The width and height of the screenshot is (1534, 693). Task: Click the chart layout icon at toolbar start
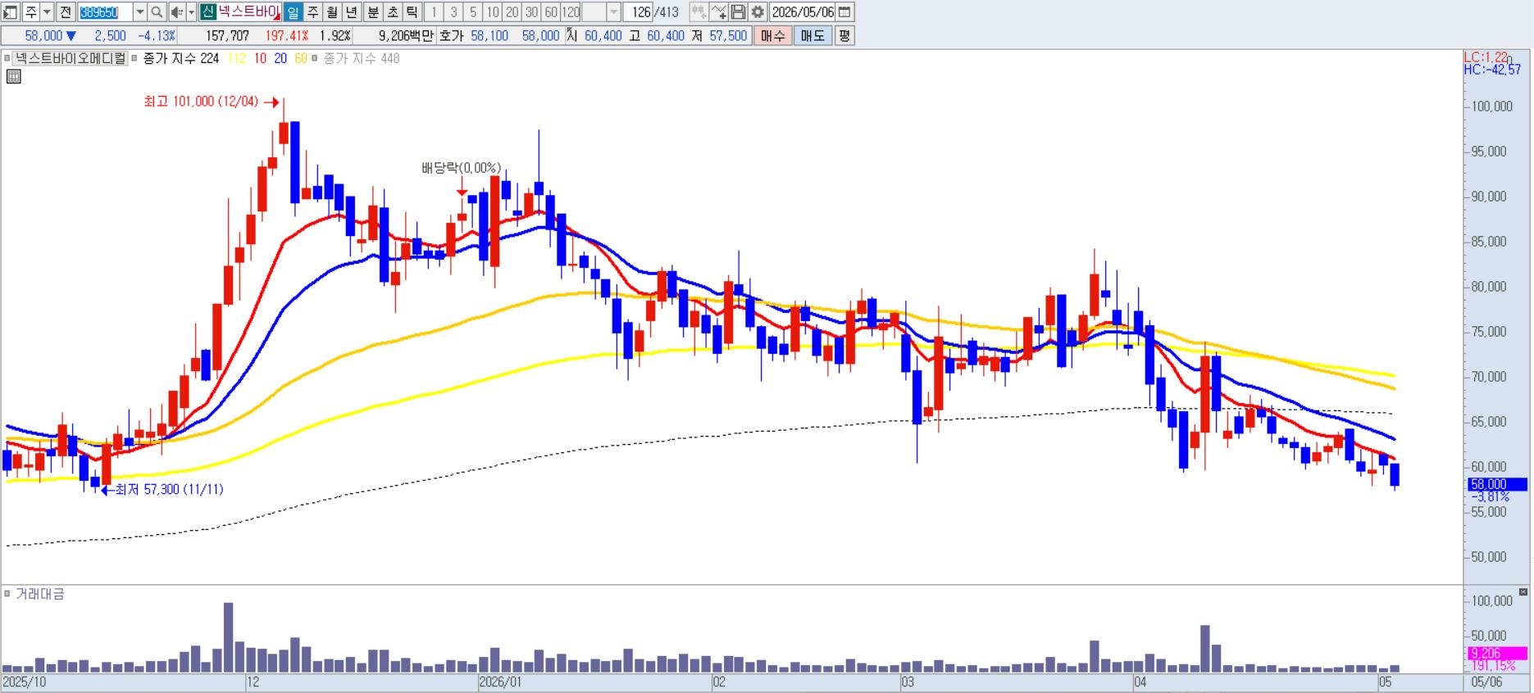click(10, 12)
